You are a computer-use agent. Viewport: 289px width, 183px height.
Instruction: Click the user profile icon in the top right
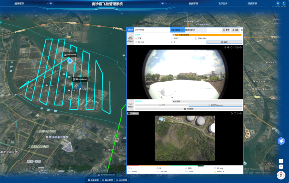[x=283, y=4]
